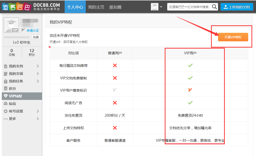Click the VIP特权 diamond icon in sidebar

click(x=6, y=96)
